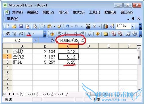Add a New Comment via the folder note icon
Screen dimensions: 144x104
[x=106, y=34]
